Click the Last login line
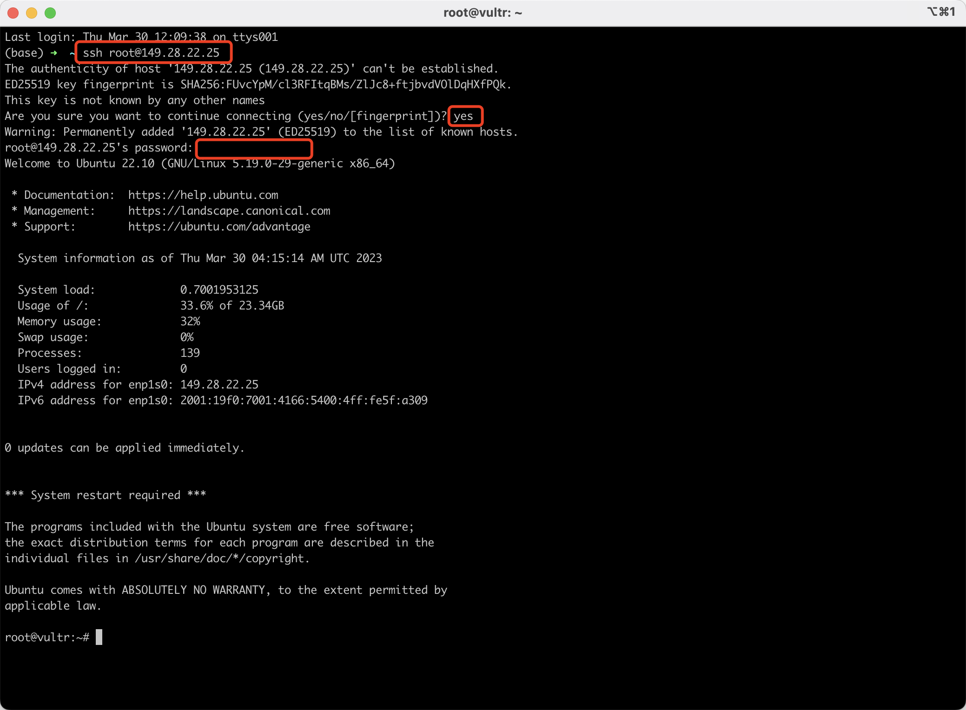 141,37
